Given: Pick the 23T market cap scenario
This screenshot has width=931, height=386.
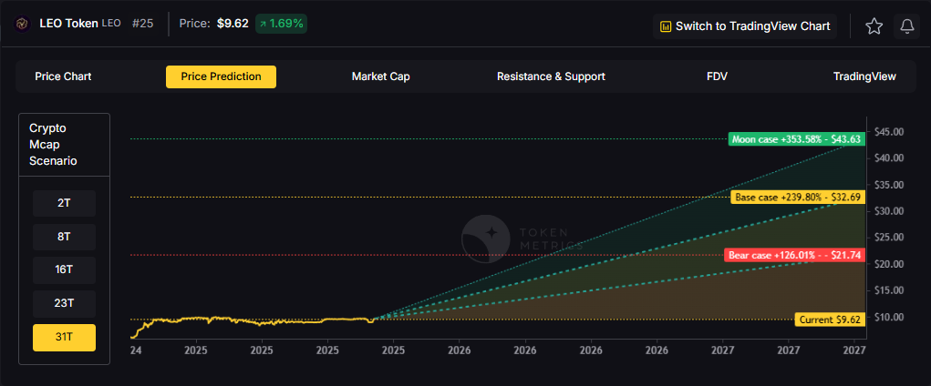Looking at the screenshot, I should (64, 303).
